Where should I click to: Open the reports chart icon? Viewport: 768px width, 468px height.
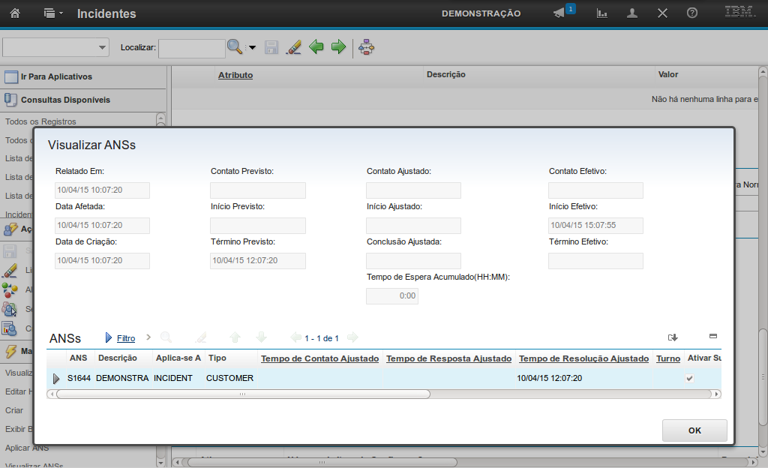(x=601, y=13)
